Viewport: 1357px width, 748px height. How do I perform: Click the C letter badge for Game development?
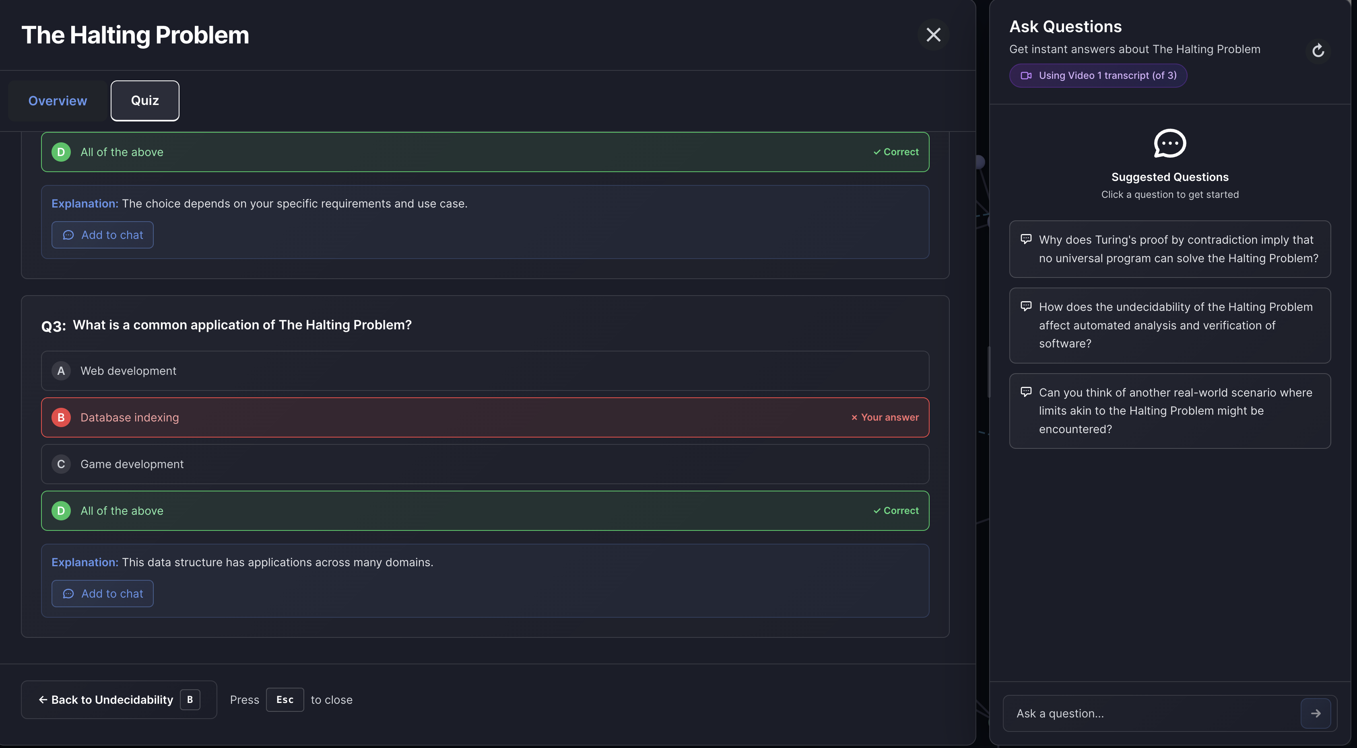point(61,464)
